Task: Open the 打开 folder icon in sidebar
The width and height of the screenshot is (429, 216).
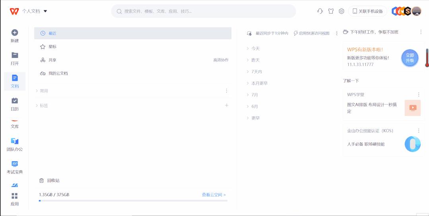Action: point(15,56)
